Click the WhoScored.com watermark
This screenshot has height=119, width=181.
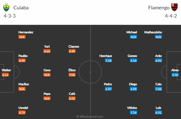coord(90,117)
